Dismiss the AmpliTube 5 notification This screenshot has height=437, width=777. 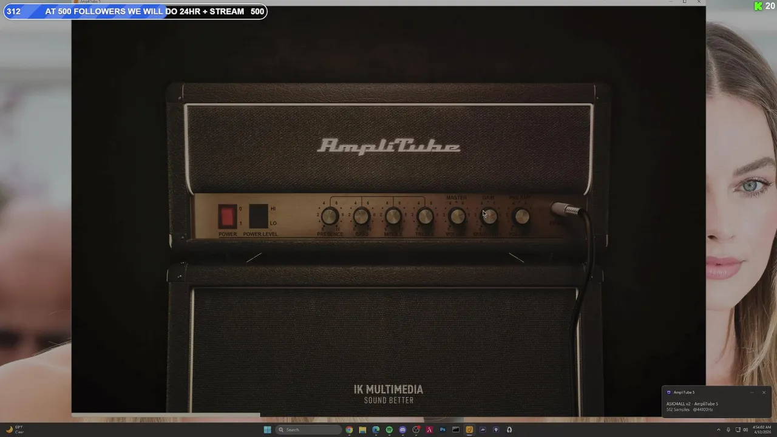pyautogui.click(x=764, y=392)
